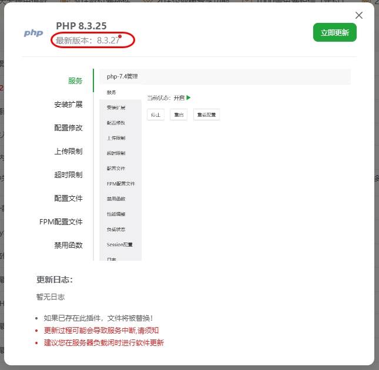Open the large 上传限制 tab
This screenshot has width=379, height=370.
[68, 151]
